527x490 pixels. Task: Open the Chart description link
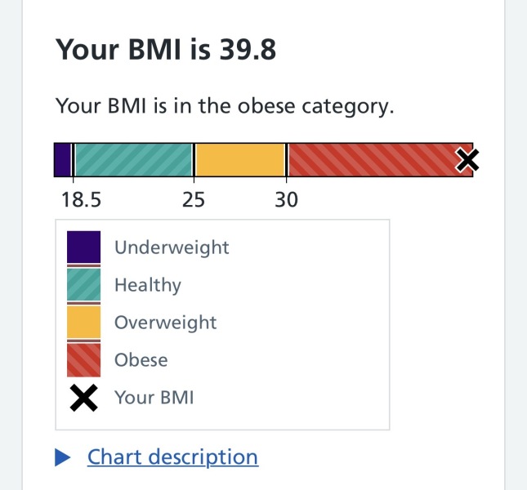click(x=172, y=457)
